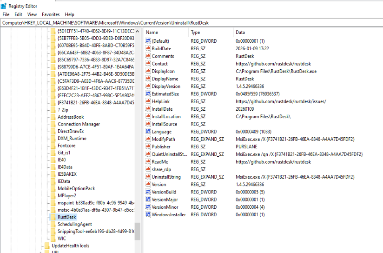
Task: Click the share_rdp string value icon
Action: pyautogui.click(x=148, y=169)
